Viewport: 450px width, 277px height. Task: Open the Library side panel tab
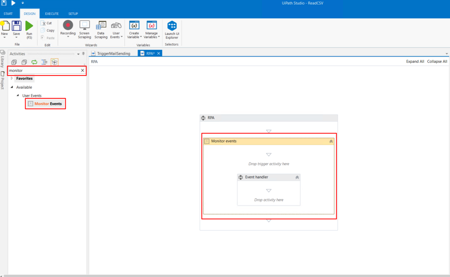pyautogui.click(x=3, y=59)
